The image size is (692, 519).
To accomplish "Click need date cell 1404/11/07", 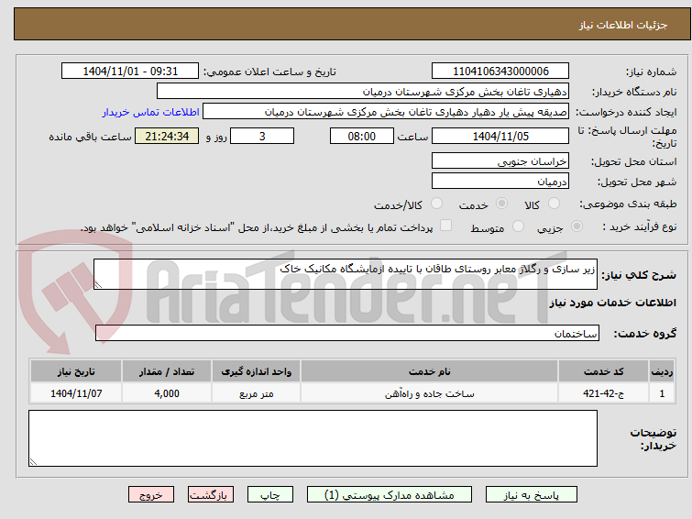I will point(76,393).
